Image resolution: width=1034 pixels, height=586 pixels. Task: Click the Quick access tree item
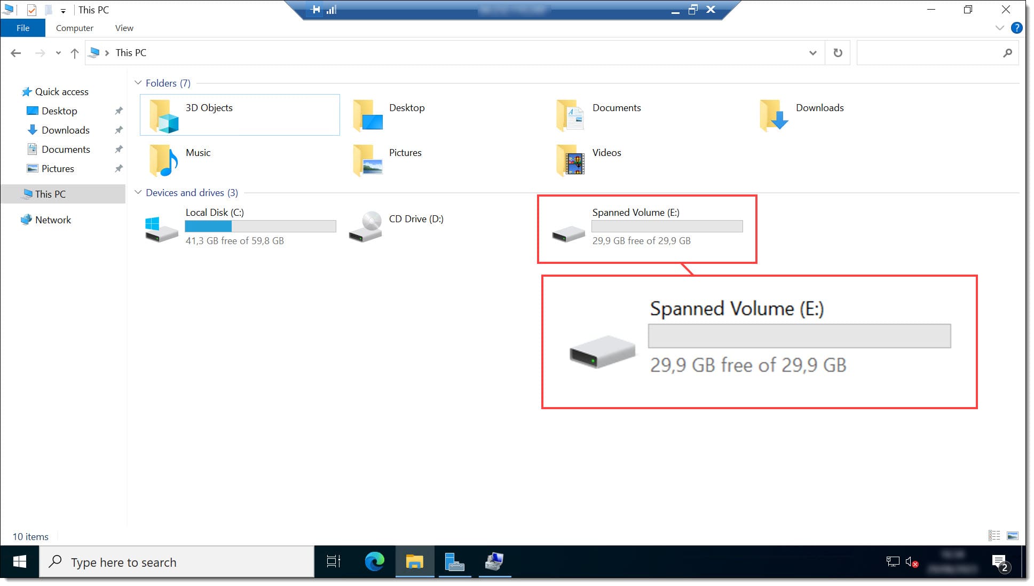(62, 91)
